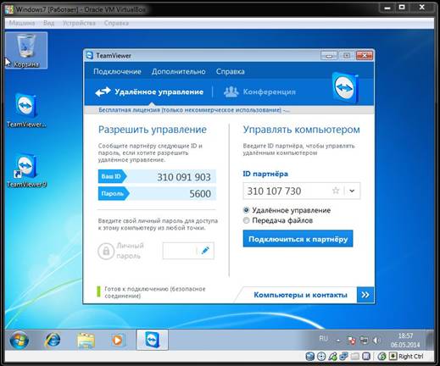Click the lock icon next to Личный пароль

(x=106, y=251)
